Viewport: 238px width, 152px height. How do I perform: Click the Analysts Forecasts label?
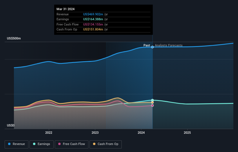coord(169,45)
